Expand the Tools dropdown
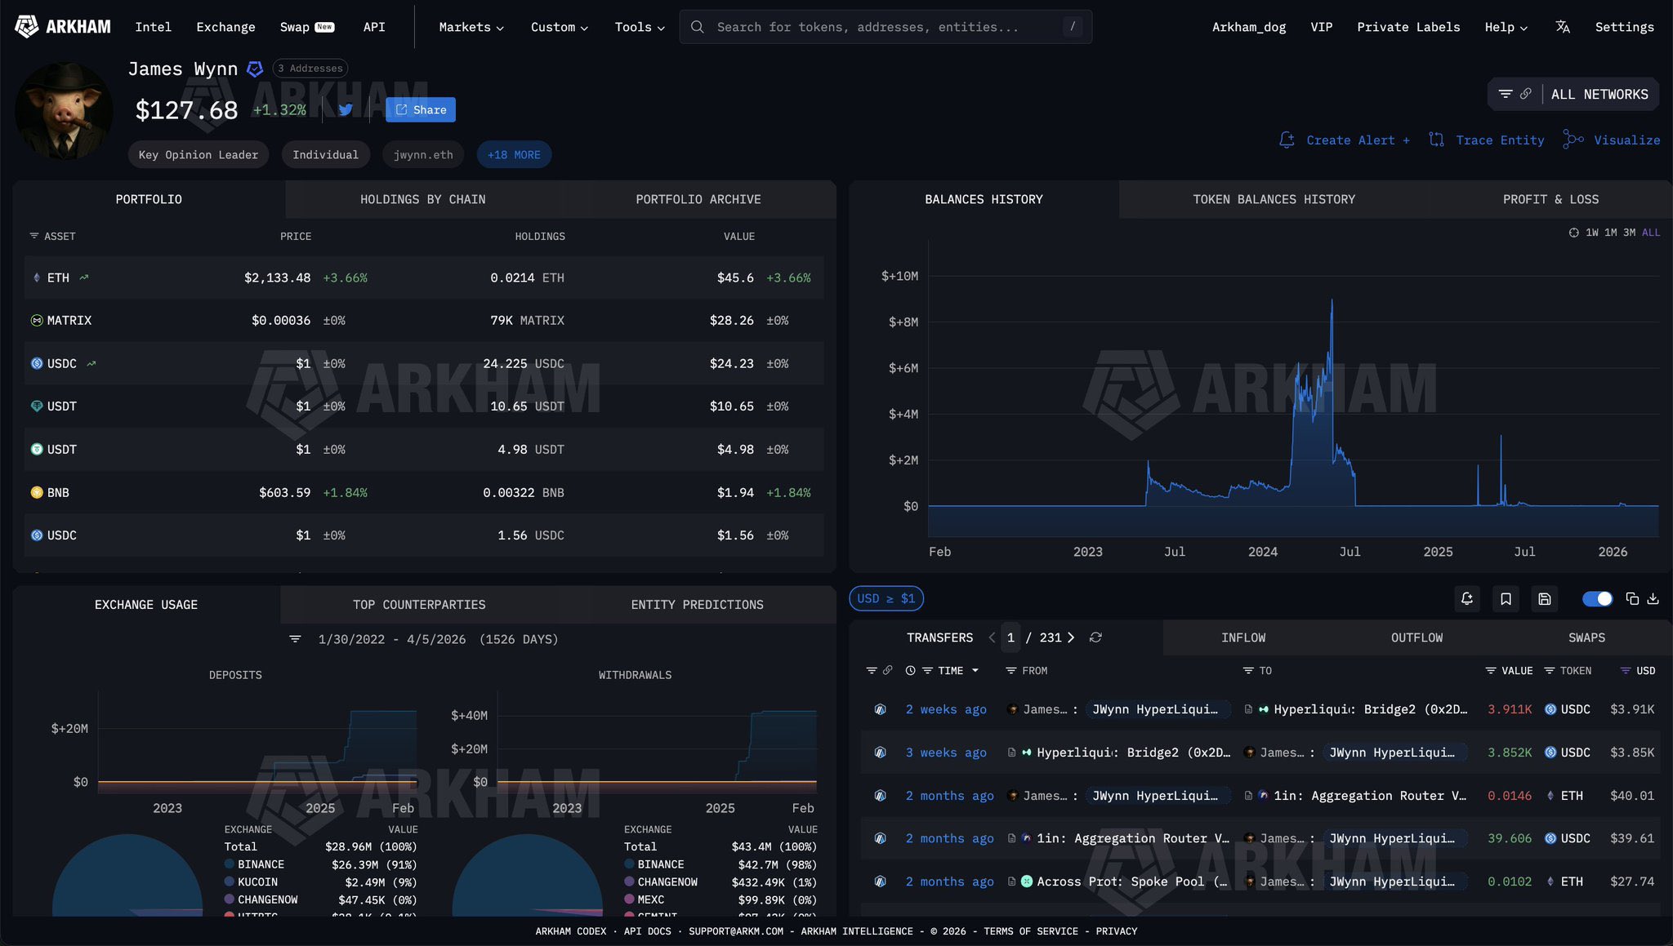 (x=640, y=27)
